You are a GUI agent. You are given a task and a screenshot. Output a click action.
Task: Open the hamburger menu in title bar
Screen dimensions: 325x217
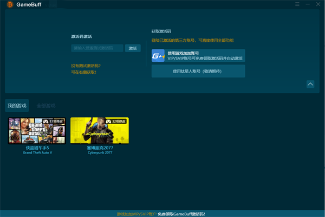pos(297,4)
